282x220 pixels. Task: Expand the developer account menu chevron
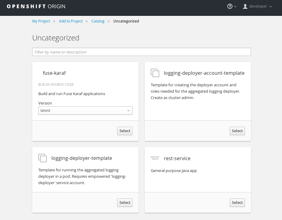[x=270, y=7]
